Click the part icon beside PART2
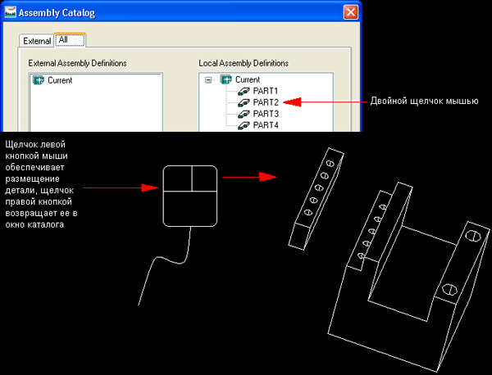The height and width of the screenshot is (375, 492). tap(244, 102)
